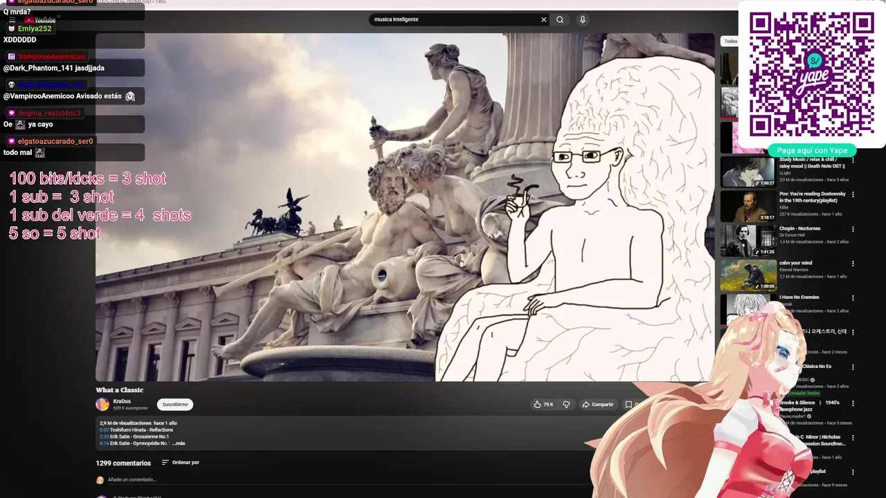
Task: Click the '1 sub = 3 shot' overlay text
Action: tap(62, 198)
